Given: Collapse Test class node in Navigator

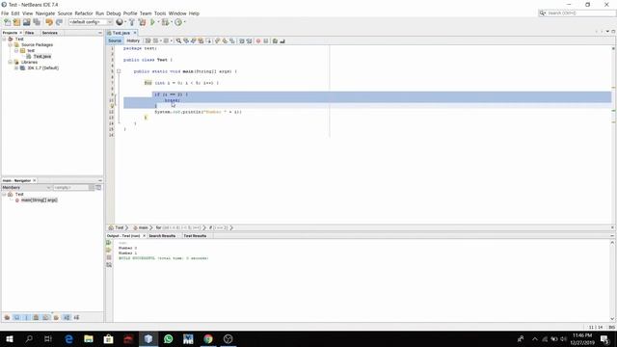Looking at the screenshot, I should point(4,195).
